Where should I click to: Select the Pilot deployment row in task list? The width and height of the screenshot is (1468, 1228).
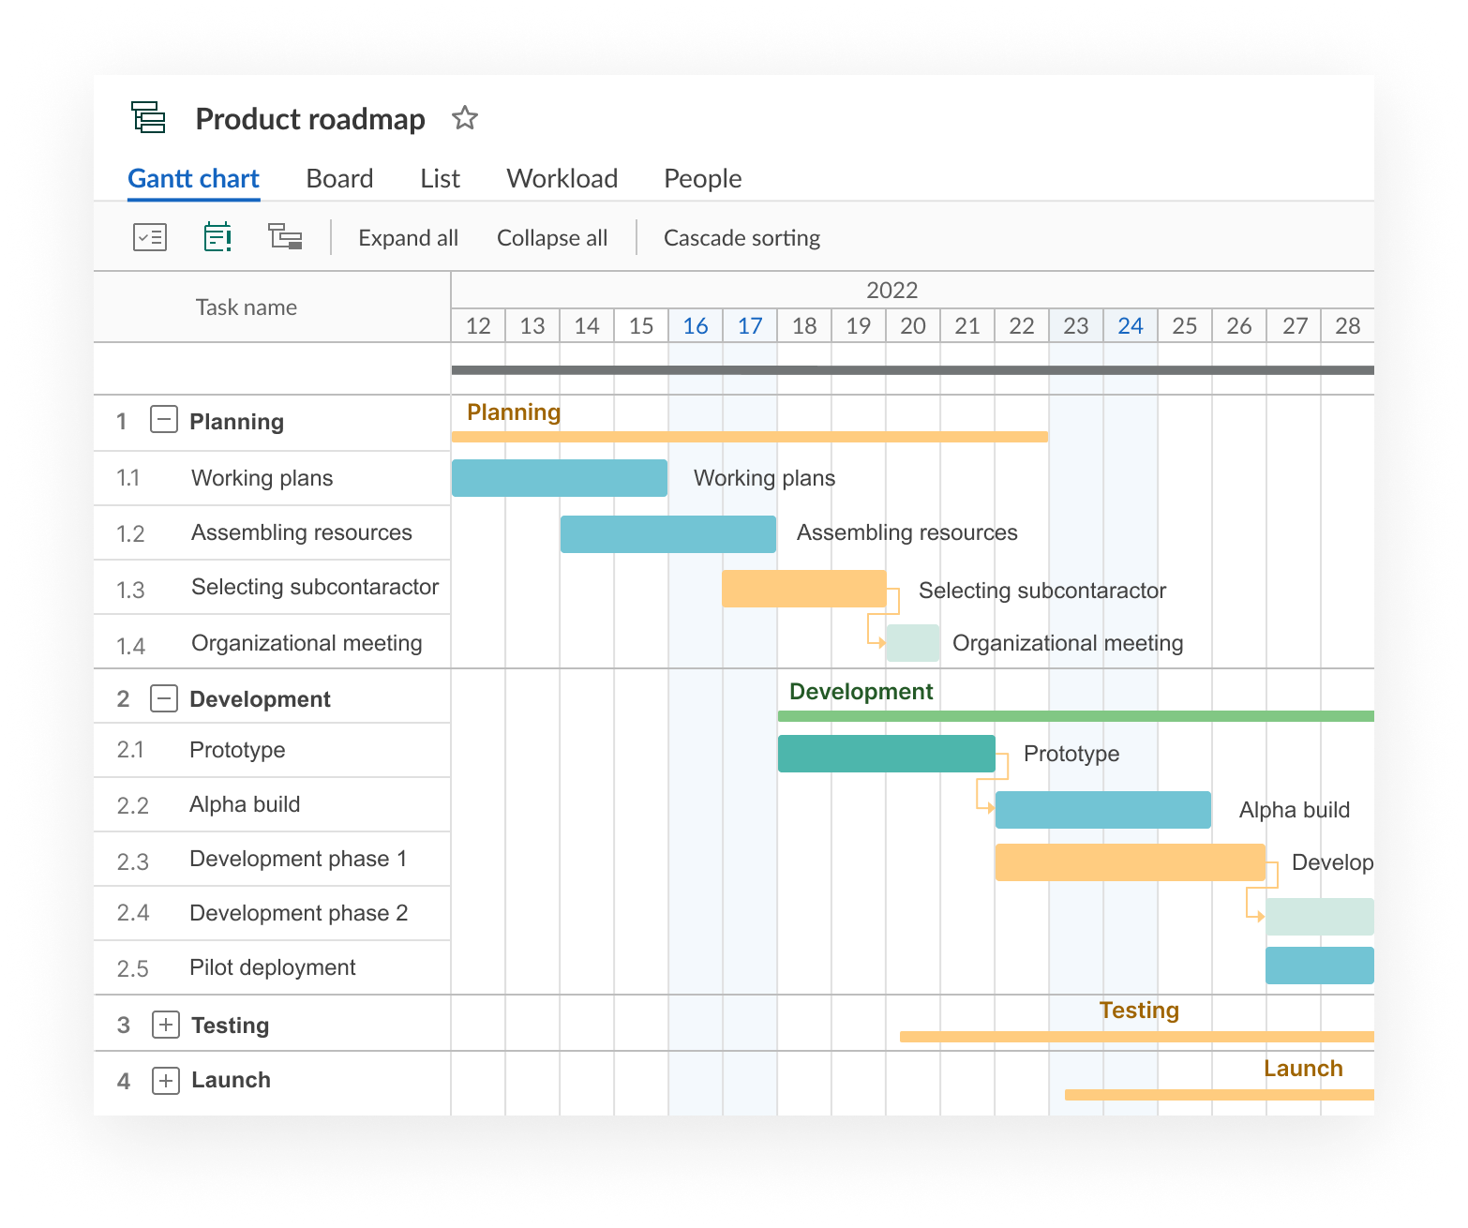272,967
